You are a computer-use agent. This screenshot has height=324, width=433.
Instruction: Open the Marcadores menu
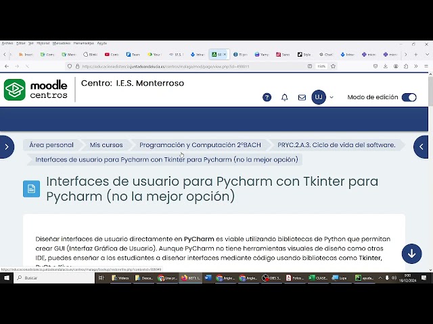pos(62,43)
